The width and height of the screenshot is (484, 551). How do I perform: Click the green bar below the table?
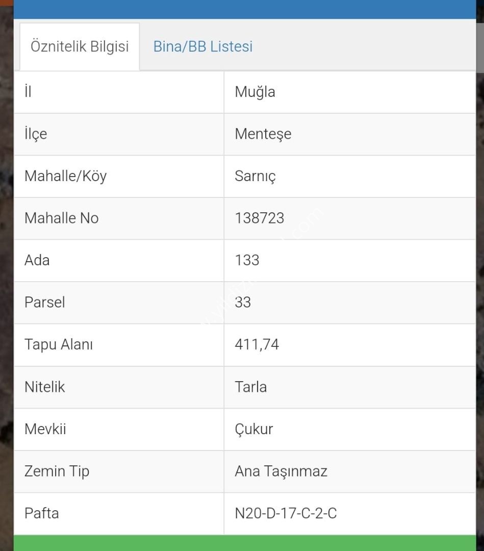245,543
